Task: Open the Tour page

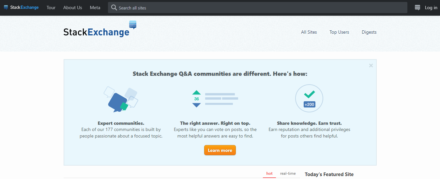Action: 51,8
